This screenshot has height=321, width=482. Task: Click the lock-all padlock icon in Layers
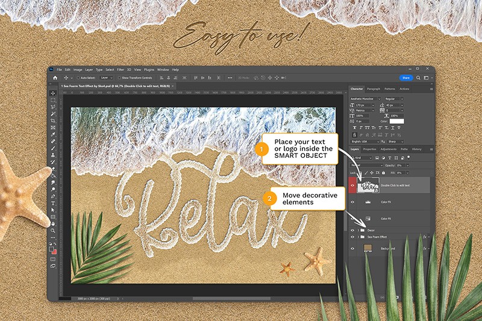pyautogui.click(x=382, y=172)
